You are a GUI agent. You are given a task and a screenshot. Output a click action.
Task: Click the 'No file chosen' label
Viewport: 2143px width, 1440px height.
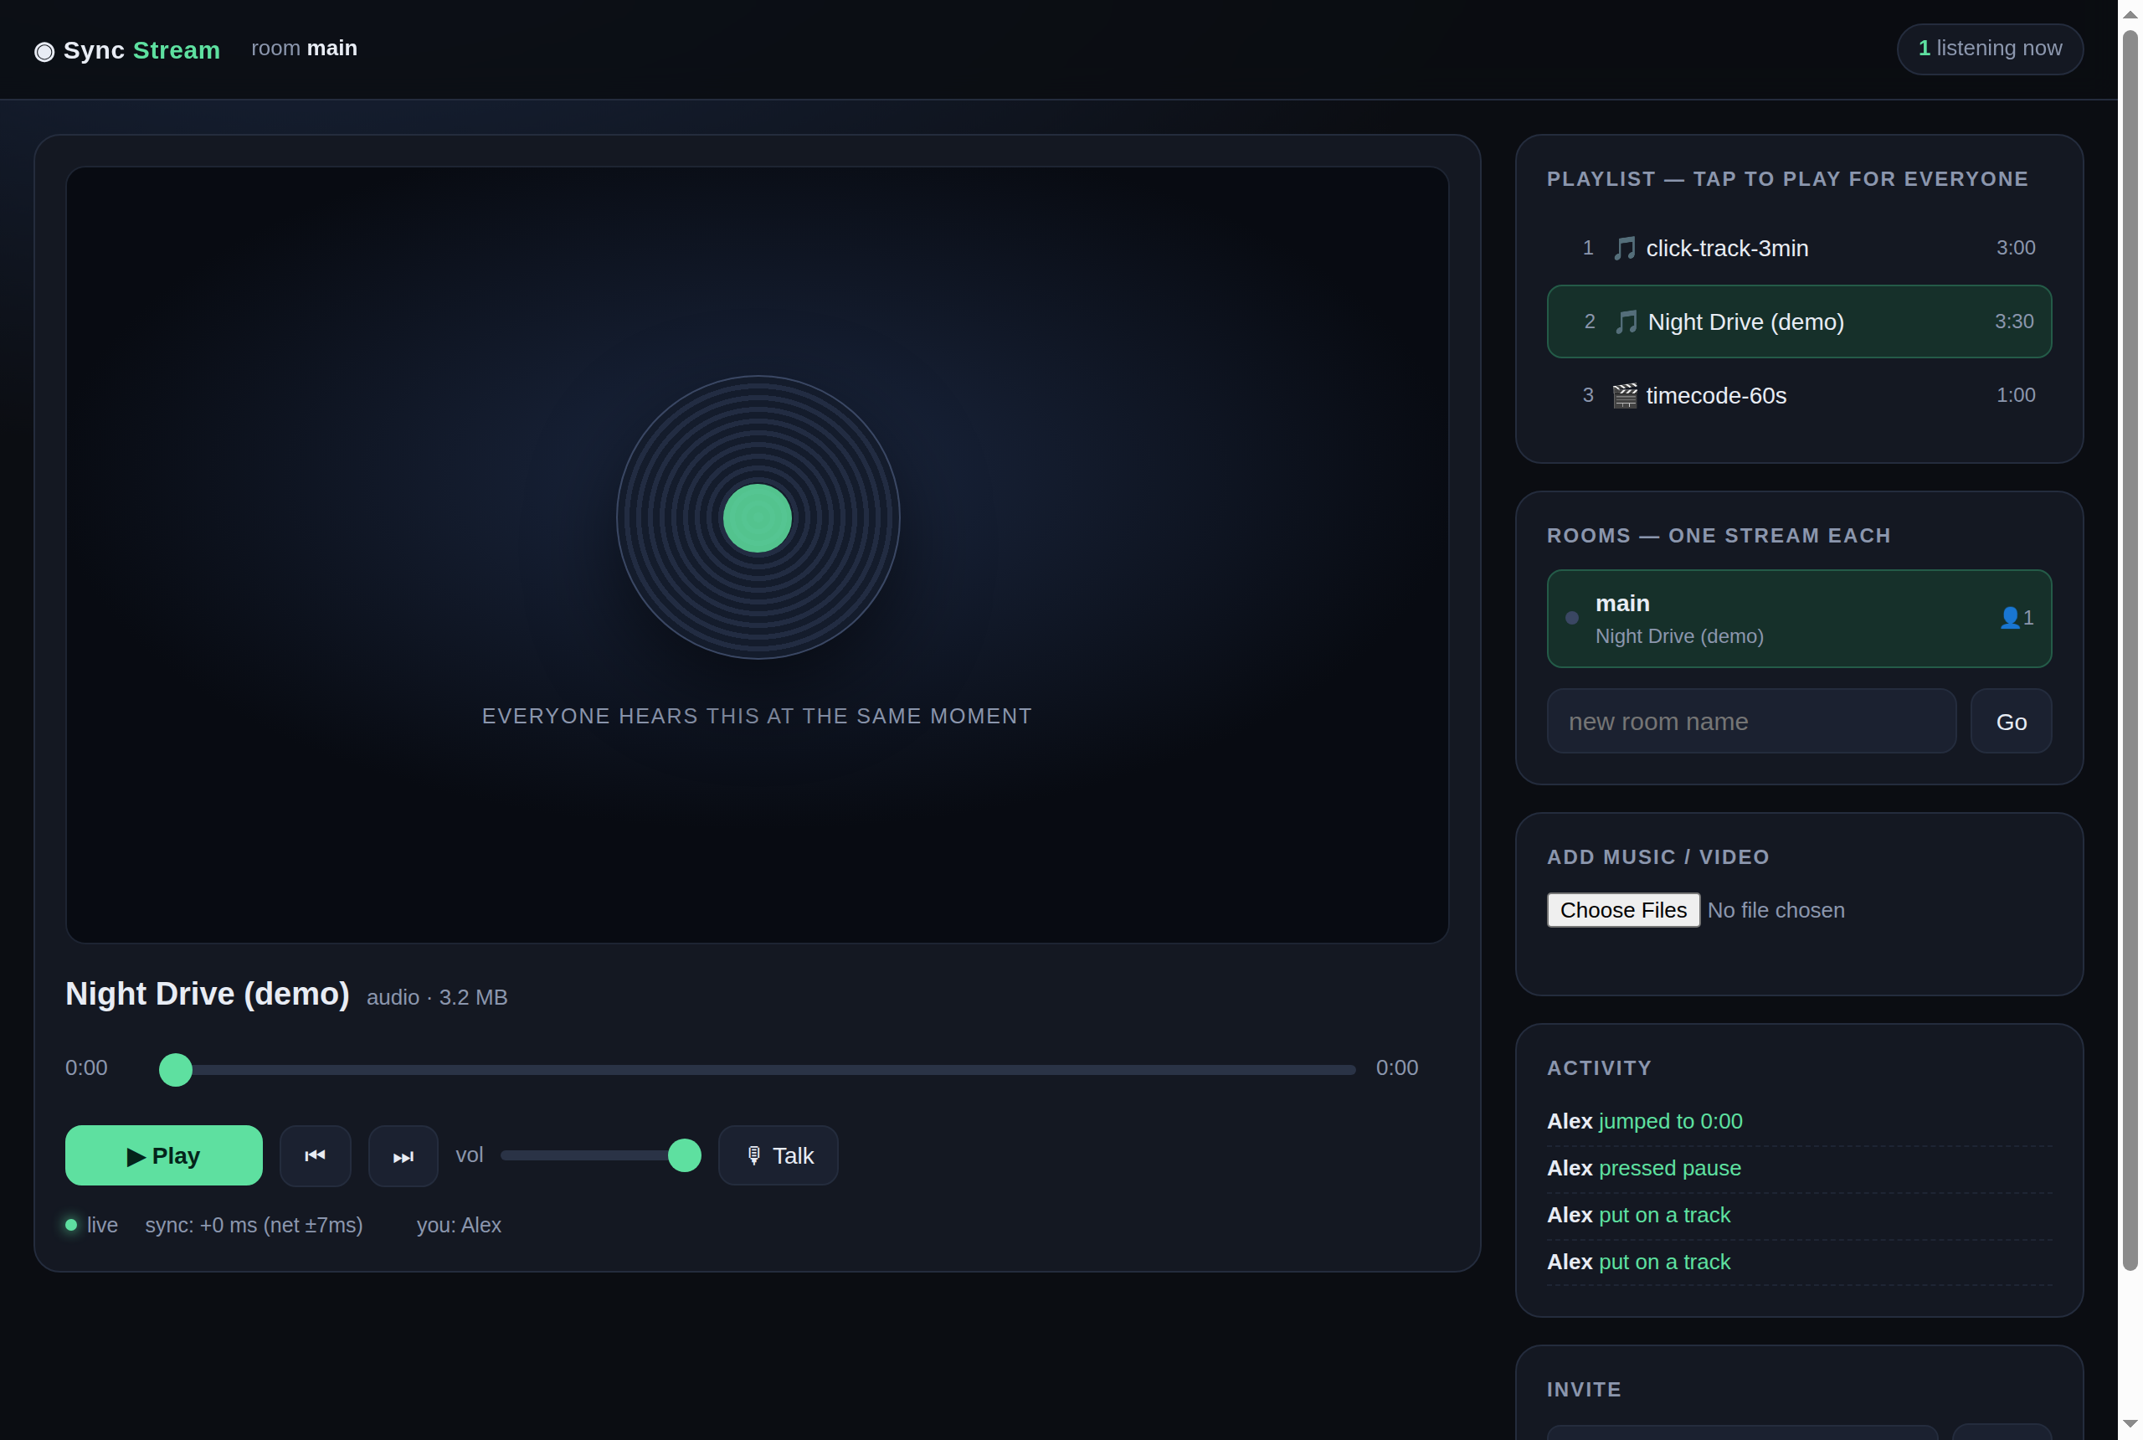point(1776,910)
